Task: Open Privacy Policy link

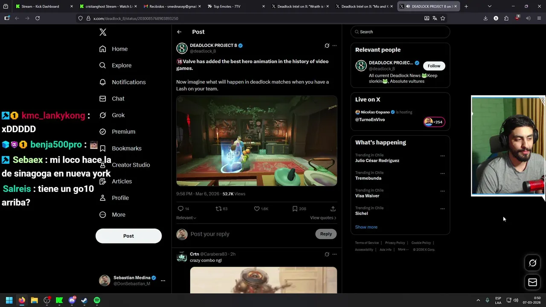Action: (x=395, y=243)
